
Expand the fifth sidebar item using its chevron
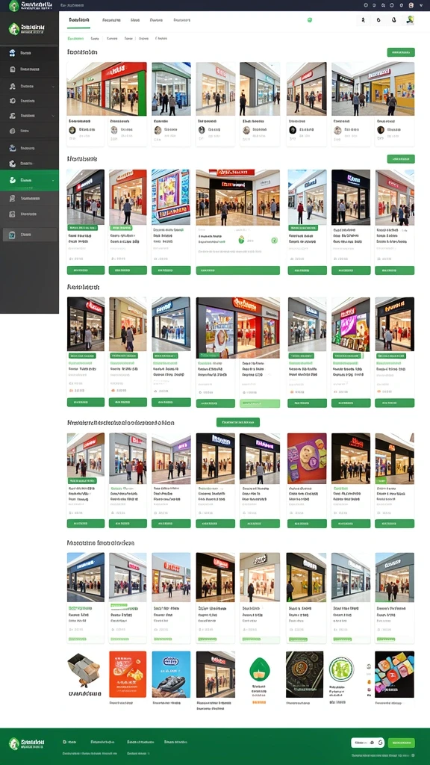click(x=53, y=116)
